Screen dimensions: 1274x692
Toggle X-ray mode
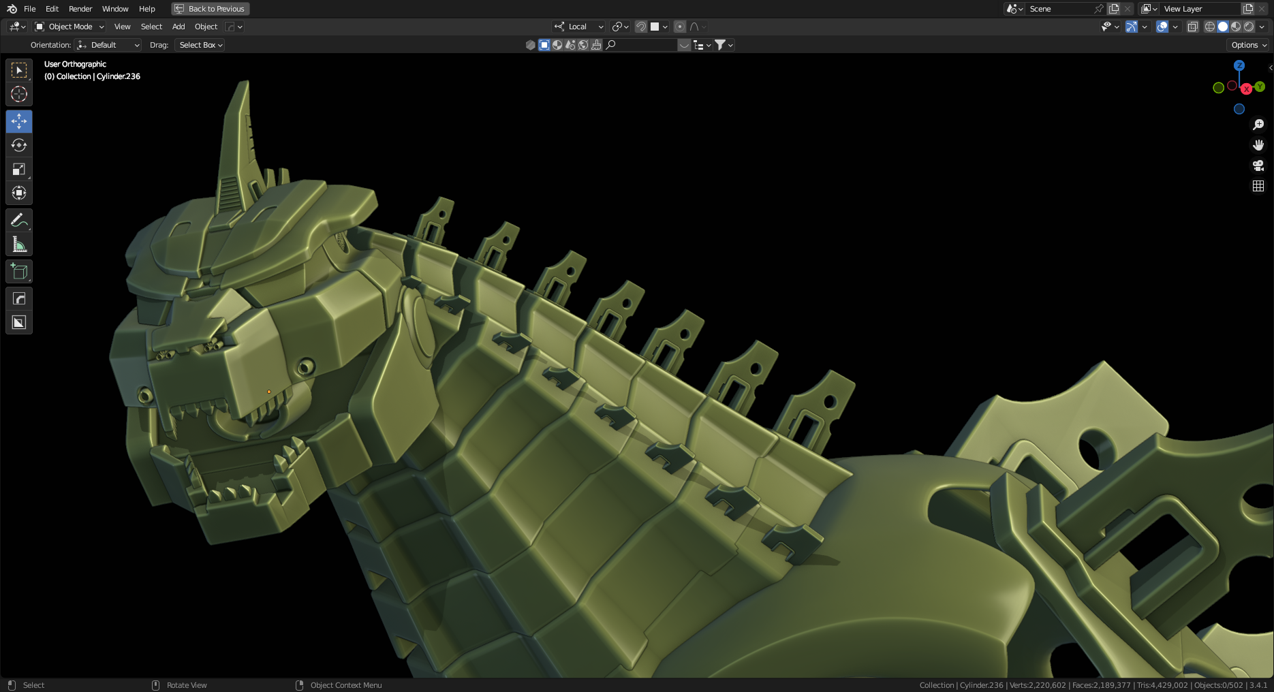[1192, 27]
